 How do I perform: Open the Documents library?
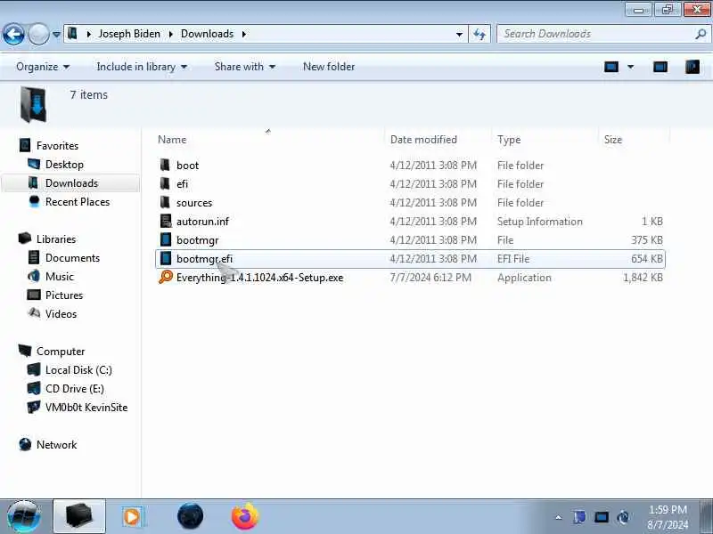click(x=72, y=258)
